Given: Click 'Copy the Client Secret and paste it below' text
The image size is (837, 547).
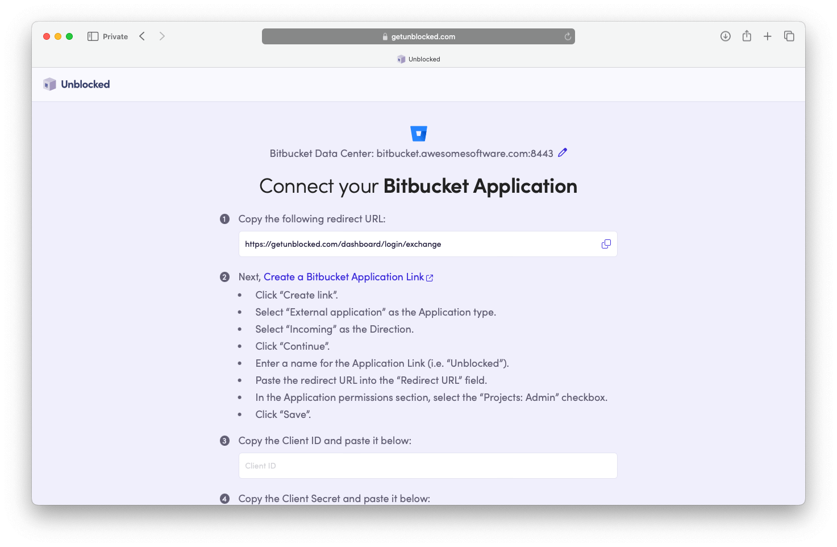Looking at the screenshot, I should (x=334, y=499).
